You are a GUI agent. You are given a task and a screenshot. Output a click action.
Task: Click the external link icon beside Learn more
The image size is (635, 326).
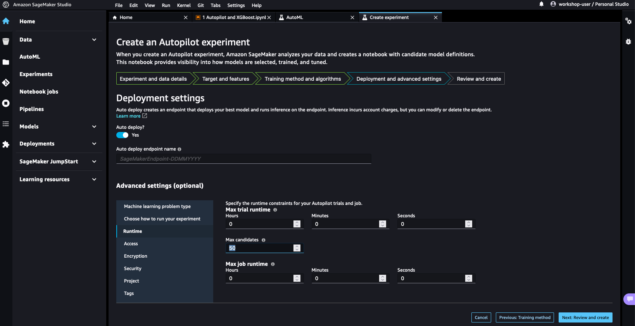[x=145, y=116]
